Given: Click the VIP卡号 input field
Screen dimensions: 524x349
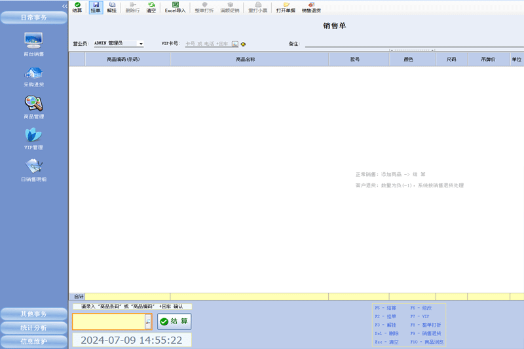Looking at the screenshot, I should pyautogui.click(x=207, y=44).
